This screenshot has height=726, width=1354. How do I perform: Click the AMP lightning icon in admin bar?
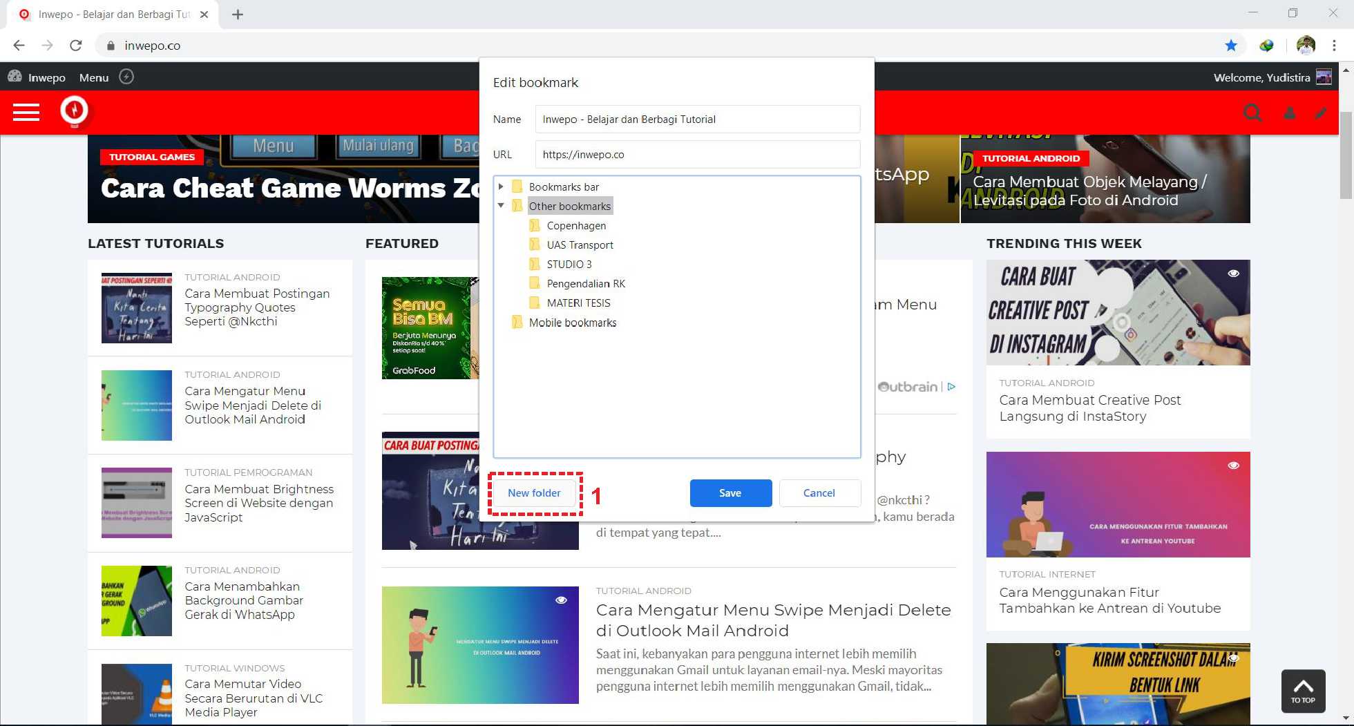coord(126,77)
